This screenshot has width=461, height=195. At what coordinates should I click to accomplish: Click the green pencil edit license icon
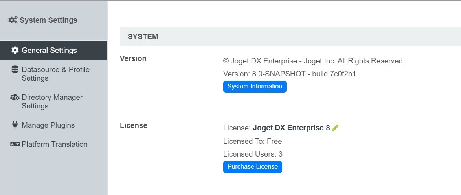click(x=336, y=128)
